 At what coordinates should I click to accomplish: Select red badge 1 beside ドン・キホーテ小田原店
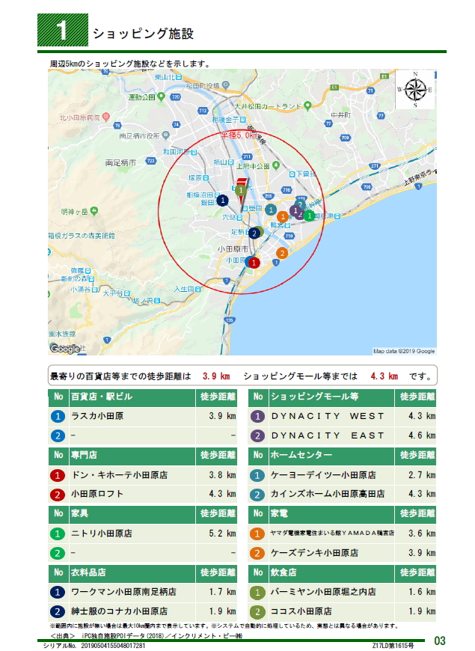[58, 475]
